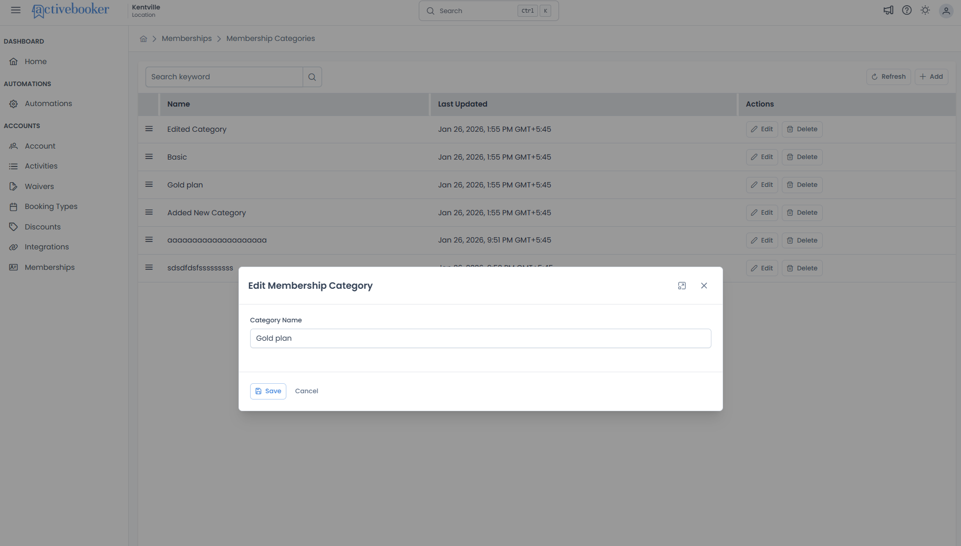
Task: Click the Kentville Location selector
Action: pos(146,10)
